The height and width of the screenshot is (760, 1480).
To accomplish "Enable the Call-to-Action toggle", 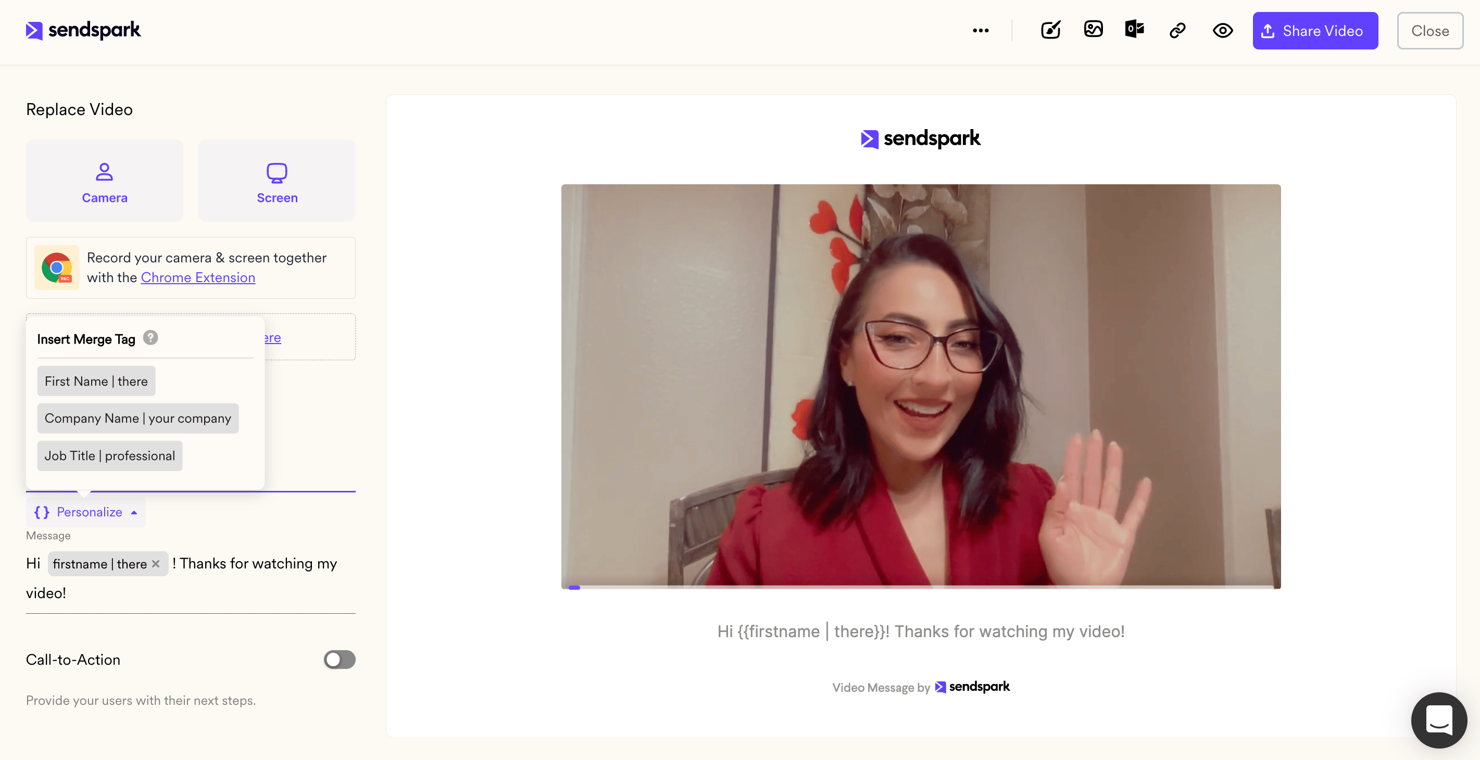I will tap(340, 660).
